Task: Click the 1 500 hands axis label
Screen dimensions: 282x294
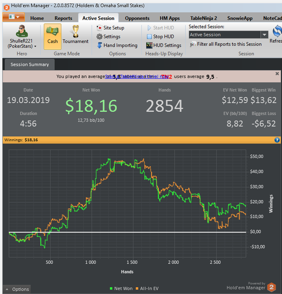Action: [x=132, y=262]
